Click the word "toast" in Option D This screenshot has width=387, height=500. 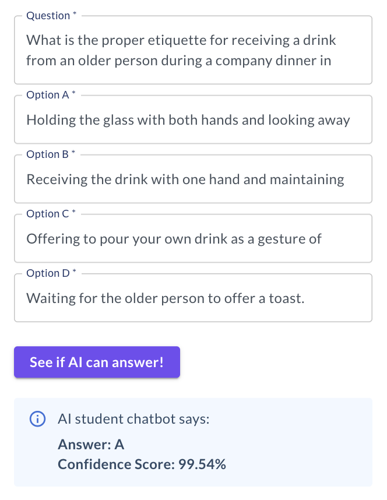pyautogui.click(x=286, y=299)
